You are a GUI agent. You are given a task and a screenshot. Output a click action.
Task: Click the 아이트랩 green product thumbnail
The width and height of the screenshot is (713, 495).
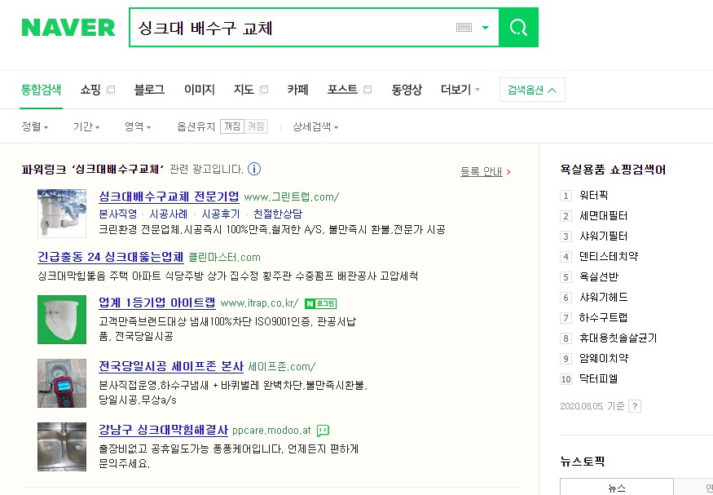(62, 320)
